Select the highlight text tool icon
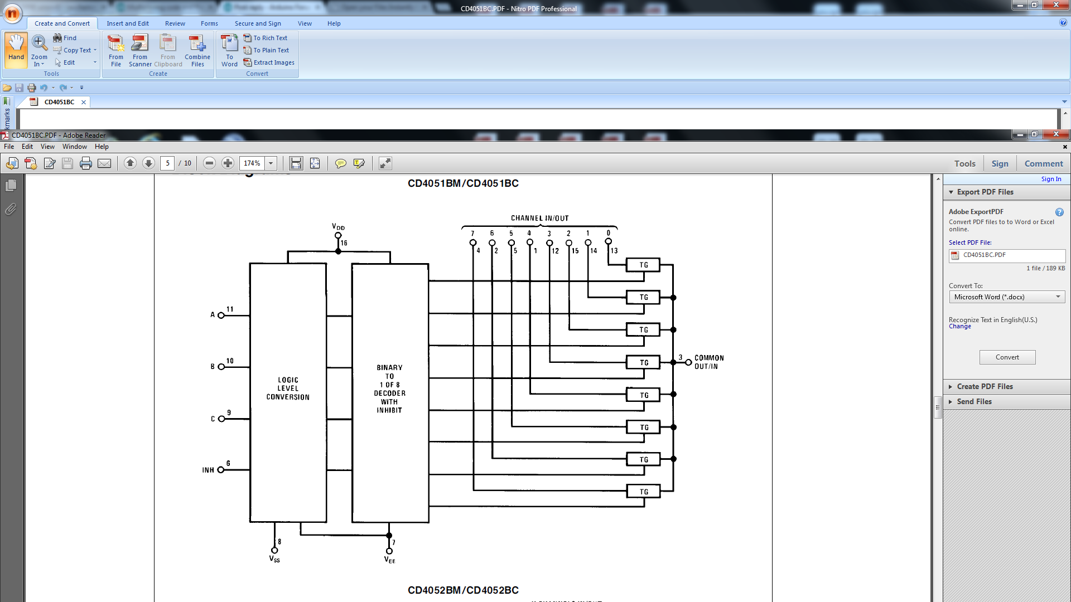The height and width of the screenshot is (602, 1071). (x=359, y=163)
